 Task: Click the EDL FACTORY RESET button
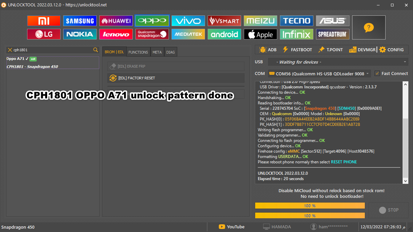(176, 78)
